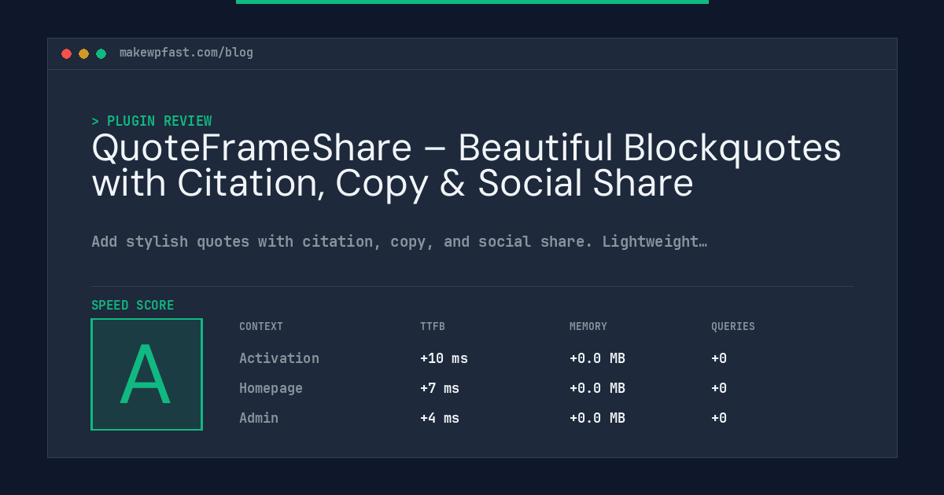Click Admin's '+0' queries value
Screen dimensions: 944x495
pyautogui.click(x=719, y=418)
